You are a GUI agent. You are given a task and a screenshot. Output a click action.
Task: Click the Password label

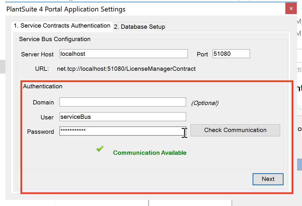point(41,132)
